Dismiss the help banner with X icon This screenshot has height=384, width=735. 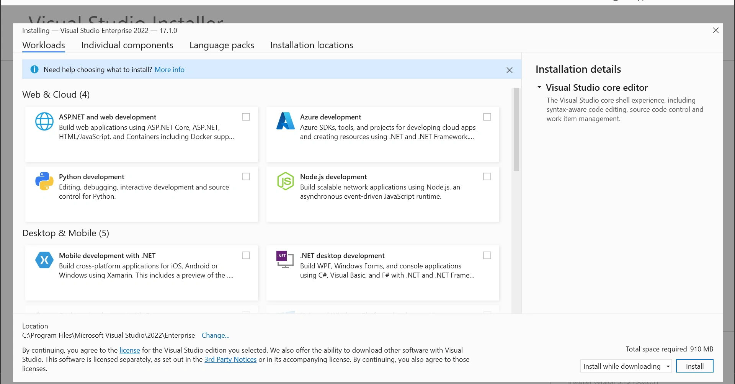coord(510,70)
